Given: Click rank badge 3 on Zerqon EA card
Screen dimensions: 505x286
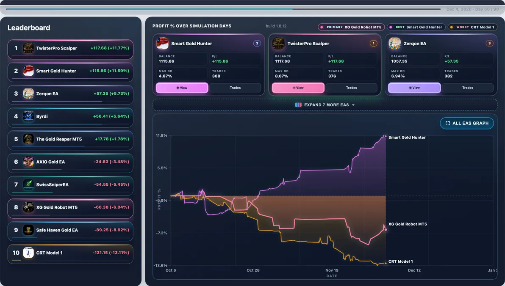Looking at the screenshot, I should pyautogui.click(x=490, y=43).
